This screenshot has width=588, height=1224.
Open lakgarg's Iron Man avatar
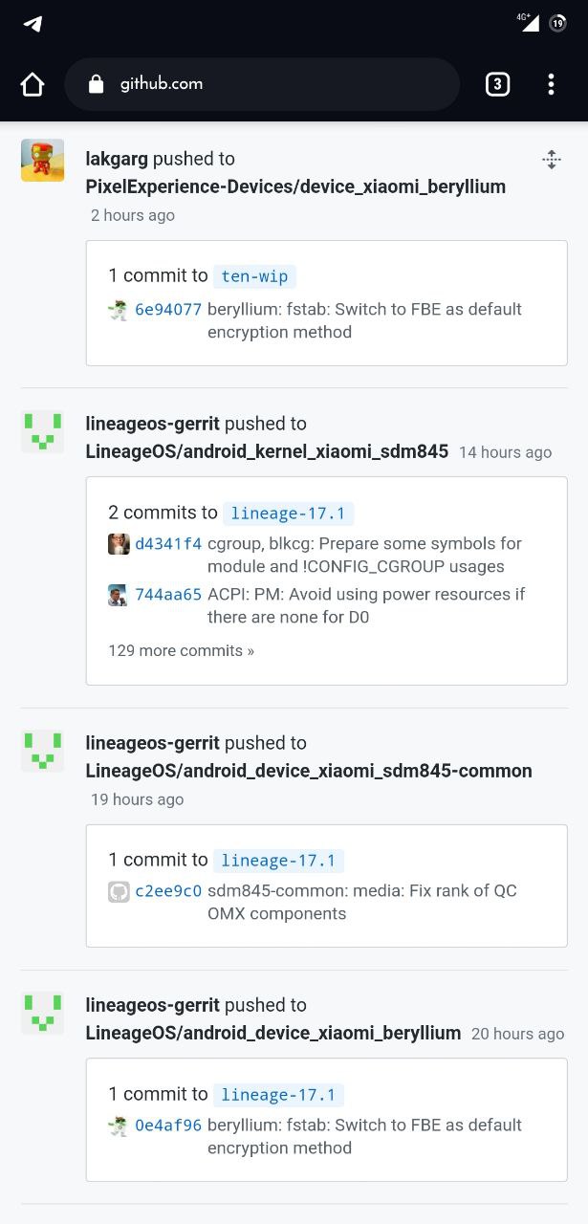click(42, 160)
